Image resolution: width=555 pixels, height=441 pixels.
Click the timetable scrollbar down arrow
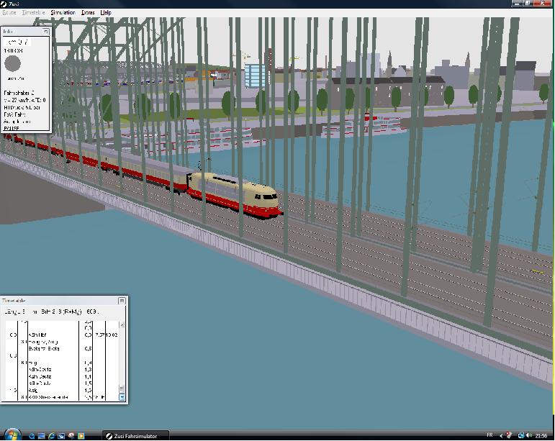coord(122,397)
